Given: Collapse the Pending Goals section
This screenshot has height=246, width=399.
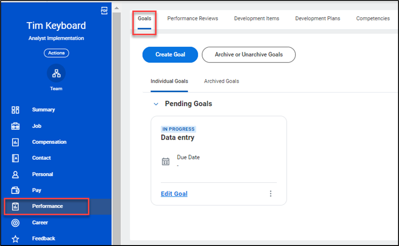Looking at the screenshot, I should (x=156, y=104).
